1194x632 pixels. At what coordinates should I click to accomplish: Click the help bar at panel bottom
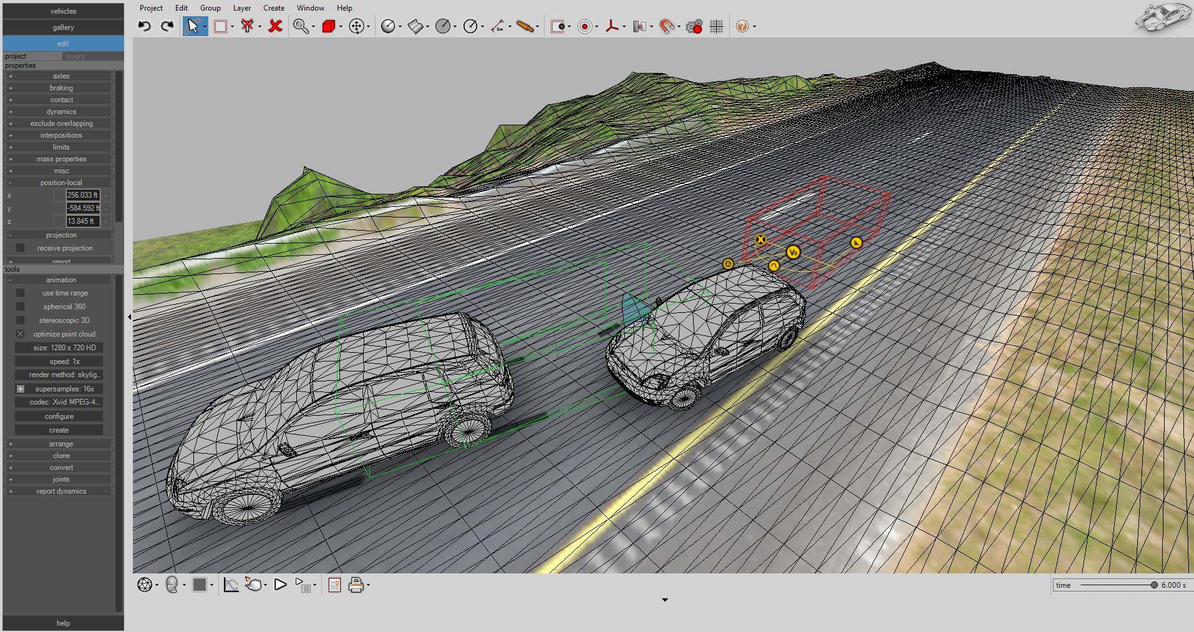pos(63,623)
